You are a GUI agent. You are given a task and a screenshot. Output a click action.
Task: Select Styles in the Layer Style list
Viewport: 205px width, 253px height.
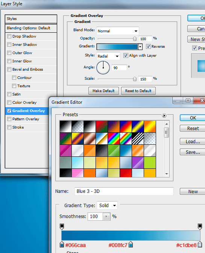[x=31, y=19]
